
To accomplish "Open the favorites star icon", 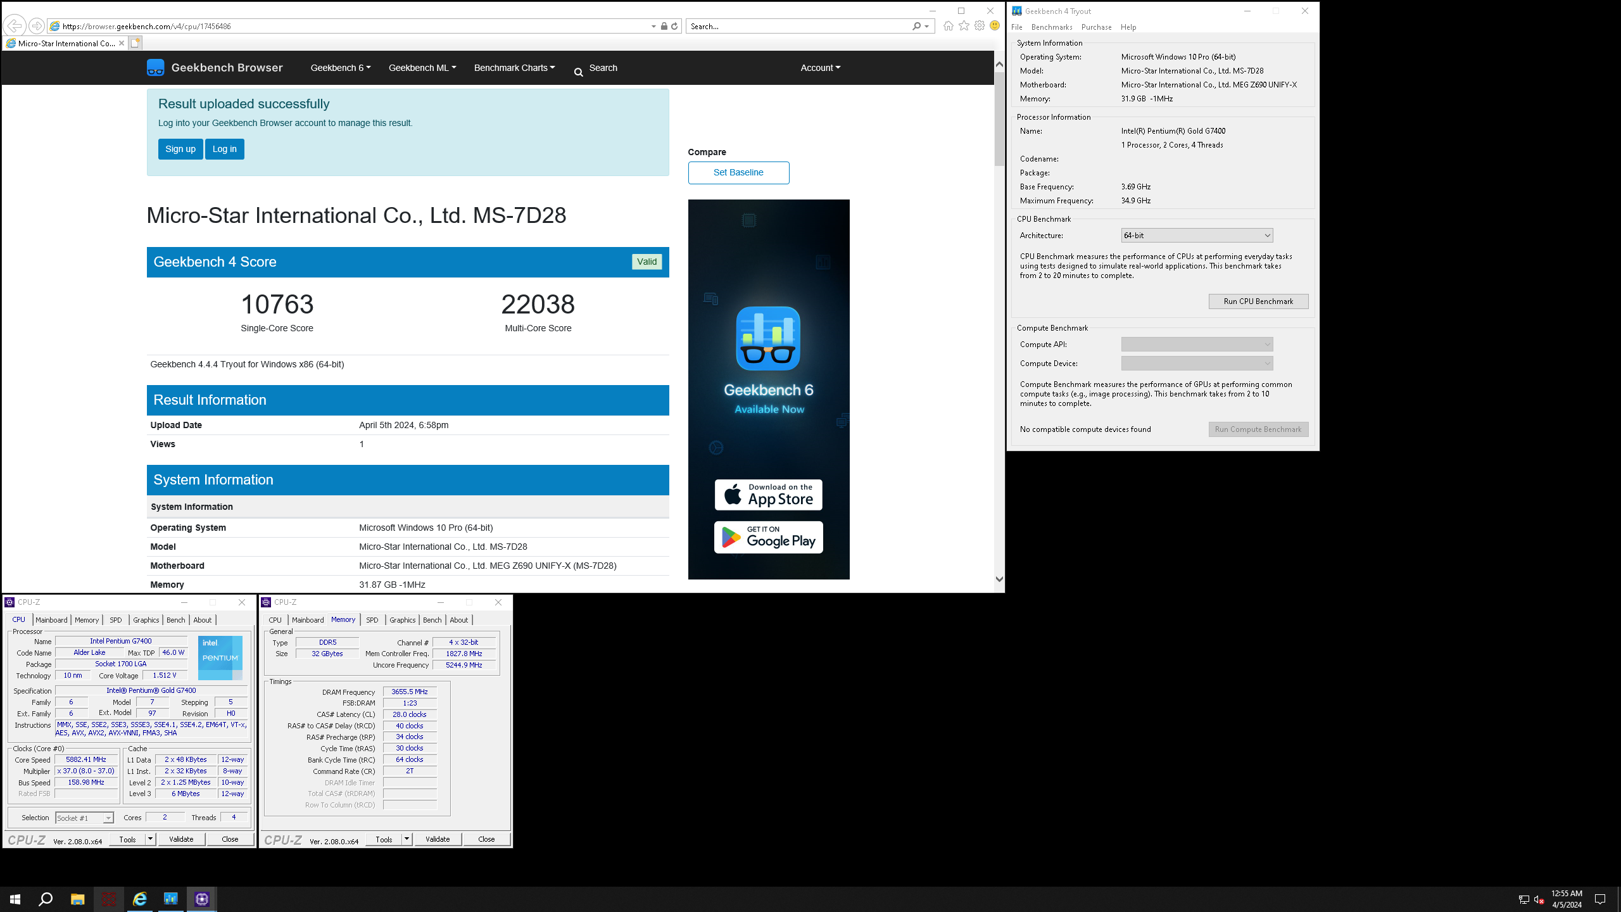I will point(964,26).
